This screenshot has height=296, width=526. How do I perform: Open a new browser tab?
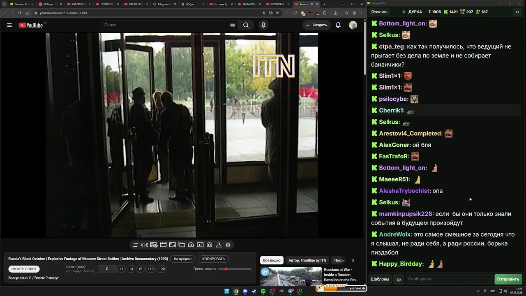(324, 4)
